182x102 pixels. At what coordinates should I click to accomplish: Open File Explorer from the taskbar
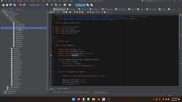pyautogui.click(x=94, y=99)
